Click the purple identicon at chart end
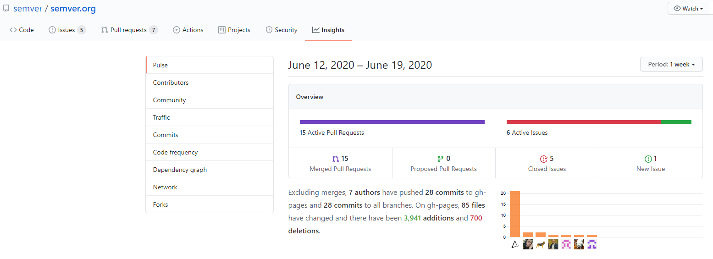The image size is (713, 259). (592, 244)
